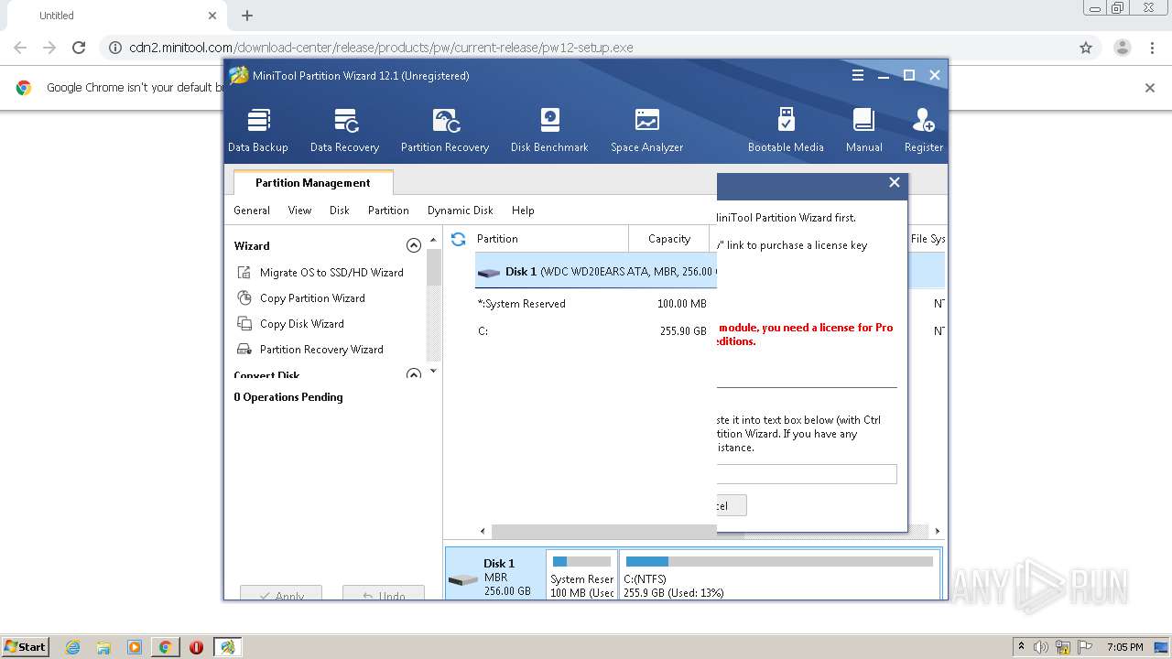The height and width of the screenshot is (659, 1172).
Task: Open the volume control in system tray
Action: [1042, 647]
